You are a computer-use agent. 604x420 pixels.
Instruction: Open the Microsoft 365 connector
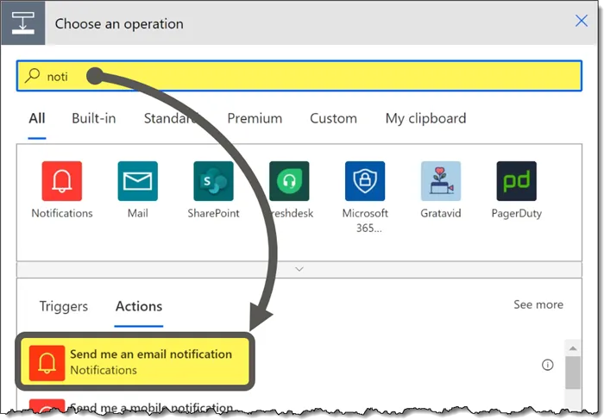[365, 181]
